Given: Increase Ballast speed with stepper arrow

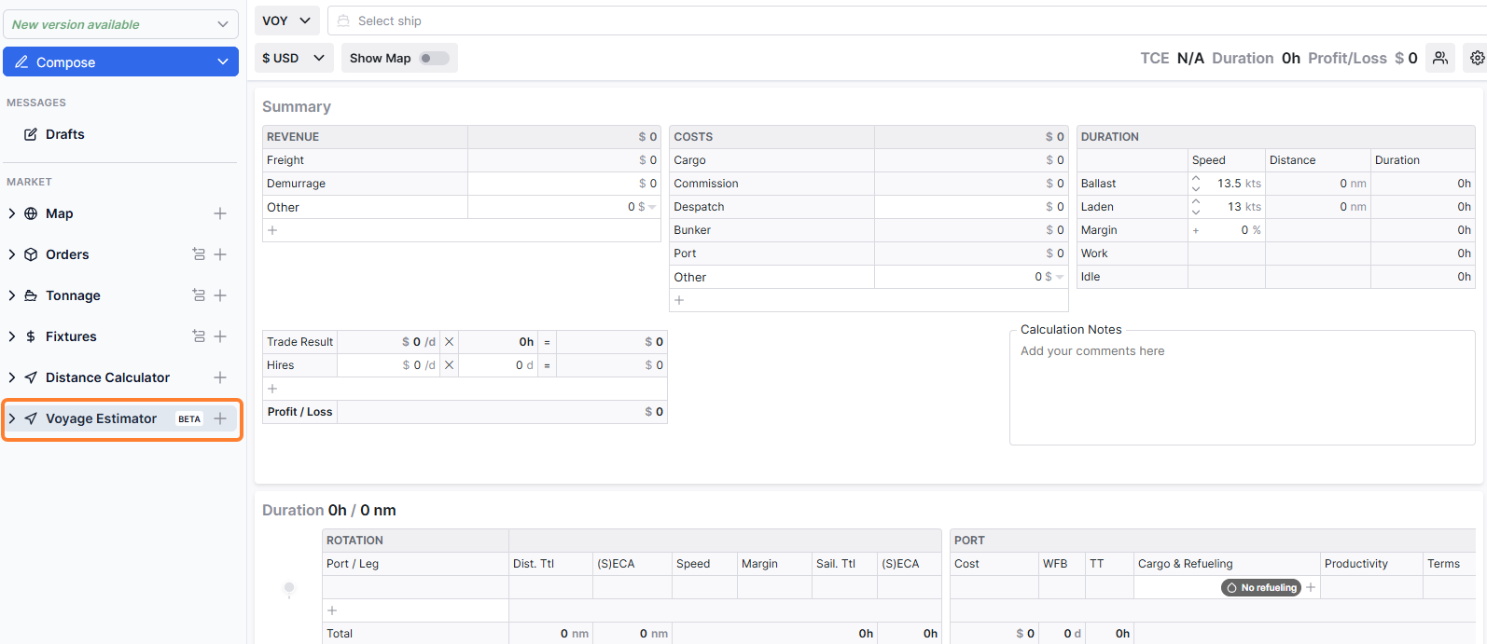Looking at the screenshot, I should (1196, 178).
